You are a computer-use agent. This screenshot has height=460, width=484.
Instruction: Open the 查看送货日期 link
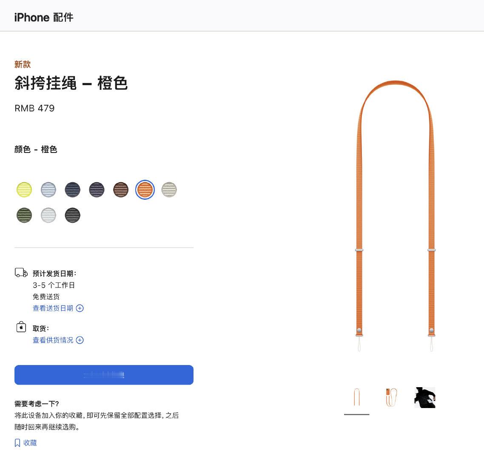click(x=53, y=308)
